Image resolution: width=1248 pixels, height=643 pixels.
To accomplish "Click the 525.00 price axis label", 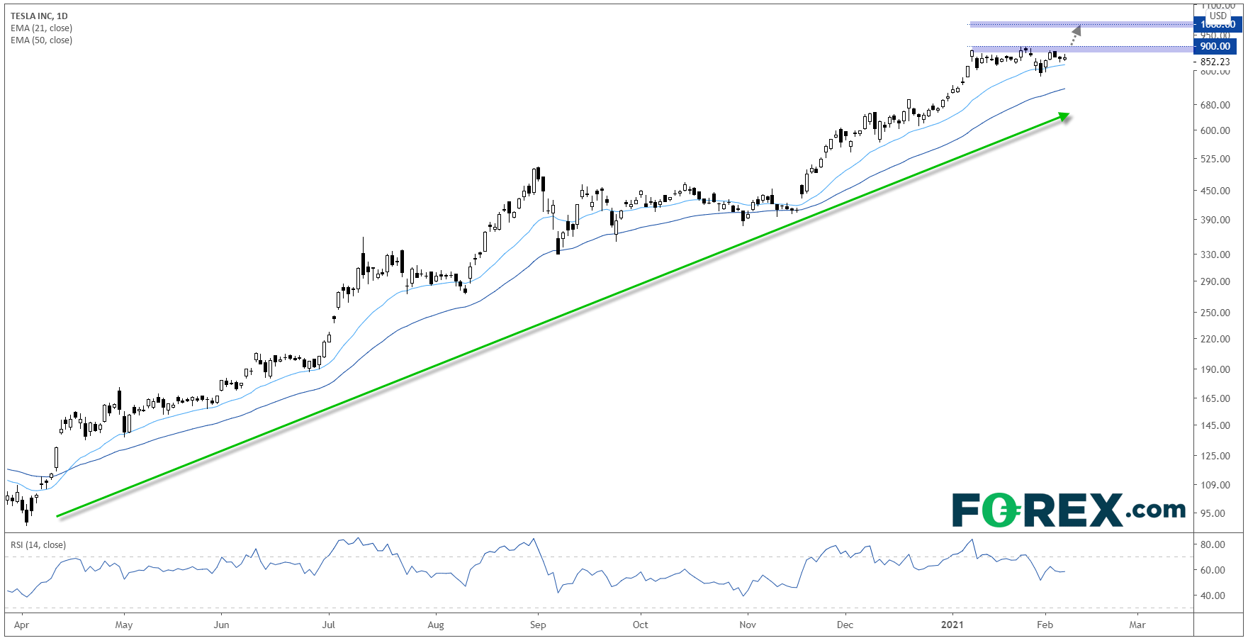I will pos(1215,159).
